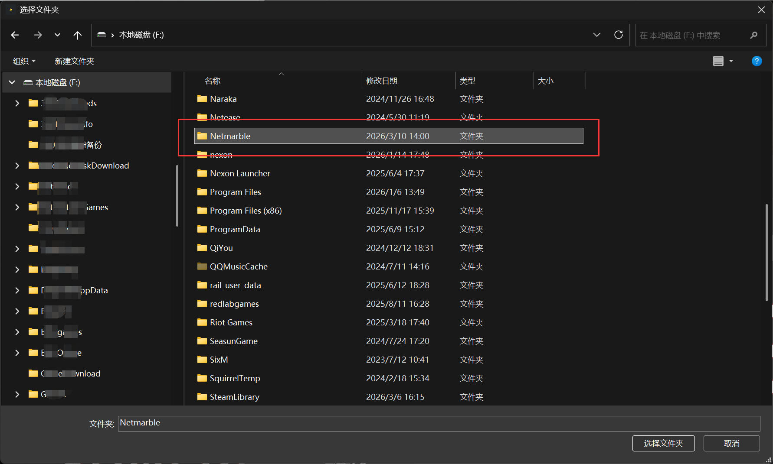Open the view options dropdown arrow
773x464 pixels.
[731, 61]
